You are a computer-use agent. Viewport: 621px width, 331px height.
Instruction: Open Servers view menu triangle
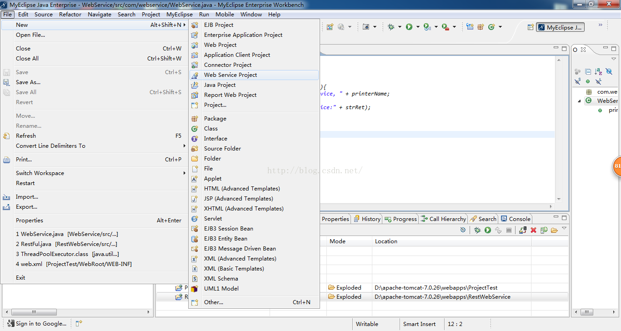pyautogui.click(x=564, y=228)
